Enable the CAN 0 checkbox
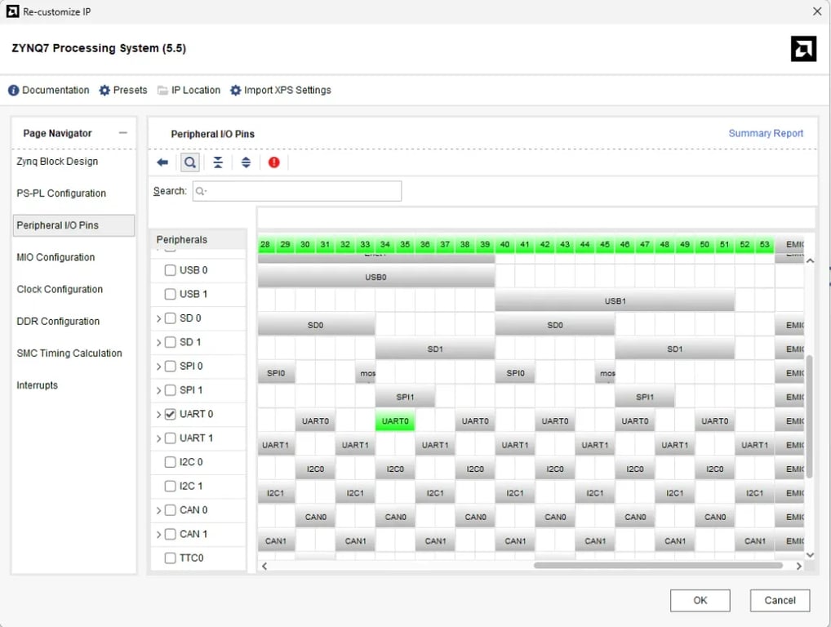The width and height of the screenshot is (831, 627). [x=170, y=510]
